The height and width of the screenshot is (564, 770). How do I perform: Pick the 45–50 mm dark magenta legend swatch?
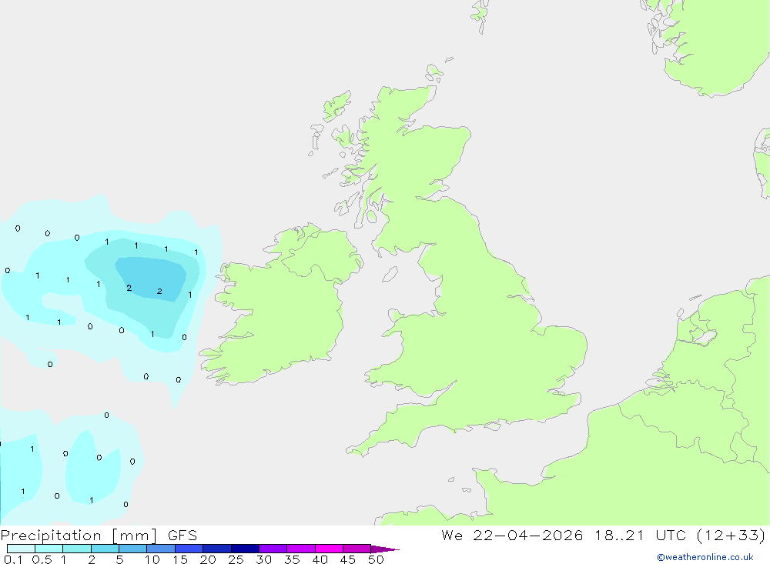(x=357, y=549)
